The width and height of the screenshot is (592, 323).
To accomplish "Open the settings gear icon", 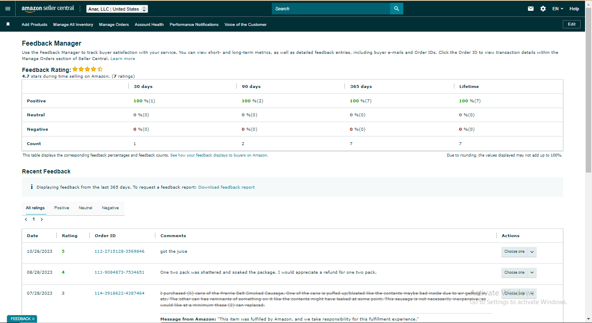I will [543, 9].
